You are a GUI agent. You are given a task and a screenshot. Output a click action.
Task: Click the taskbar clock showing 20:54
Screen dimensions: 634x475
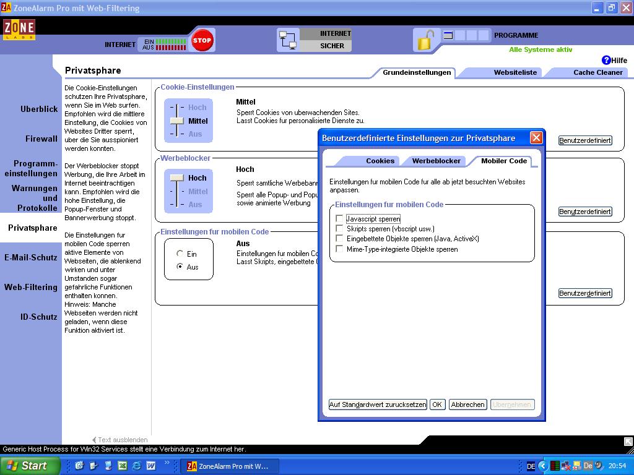click(x=617, y=466)
